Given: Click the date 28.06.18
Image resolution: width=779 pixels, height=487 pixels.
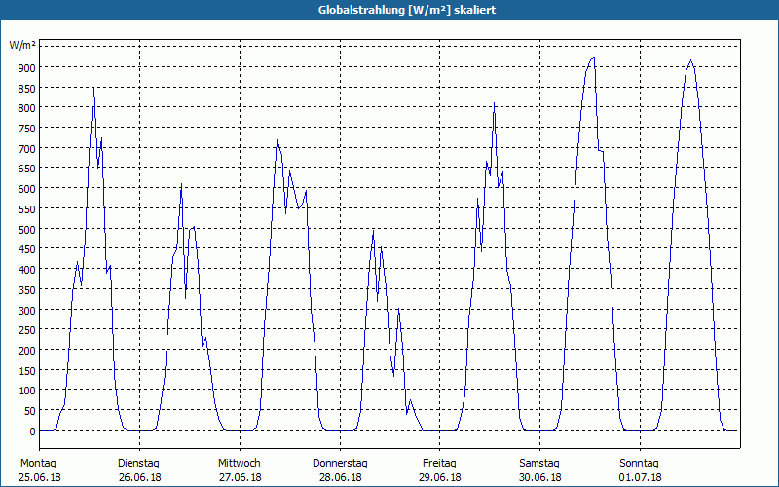Looking at the screenshot, I should 340,477.
